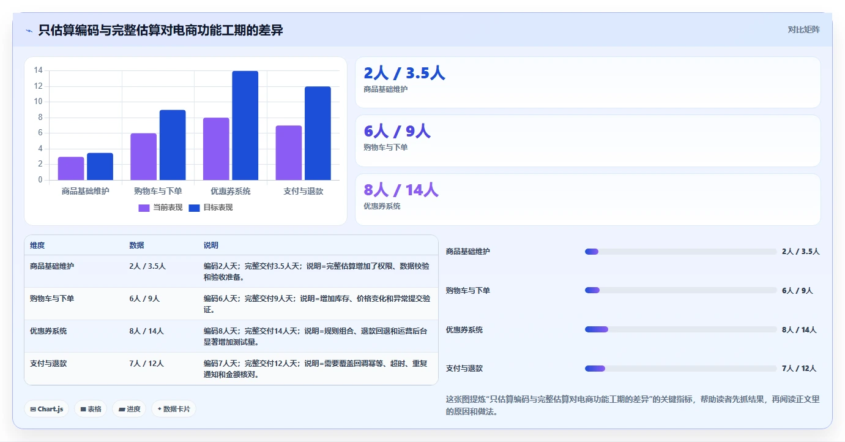Click the 支付与退款 chart axis label
Screen dimensions: 845x442
point(303,192)
